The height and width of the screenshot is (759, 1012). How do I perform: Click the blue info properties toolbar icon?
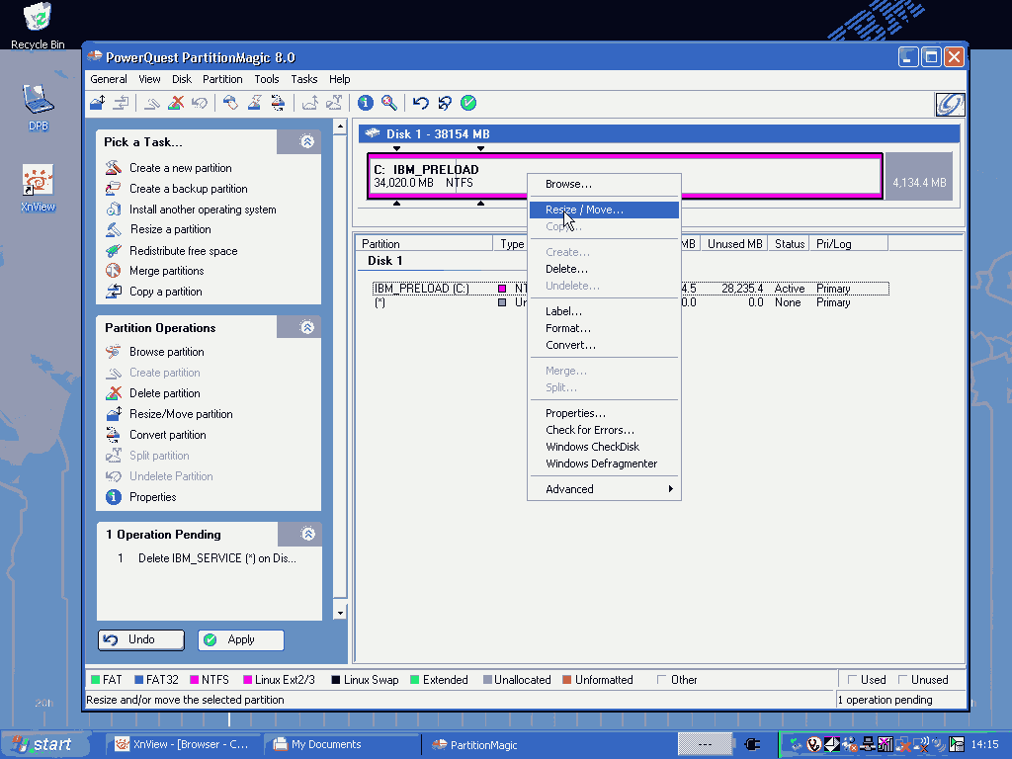pyautogui.click(x=366, y=103)
